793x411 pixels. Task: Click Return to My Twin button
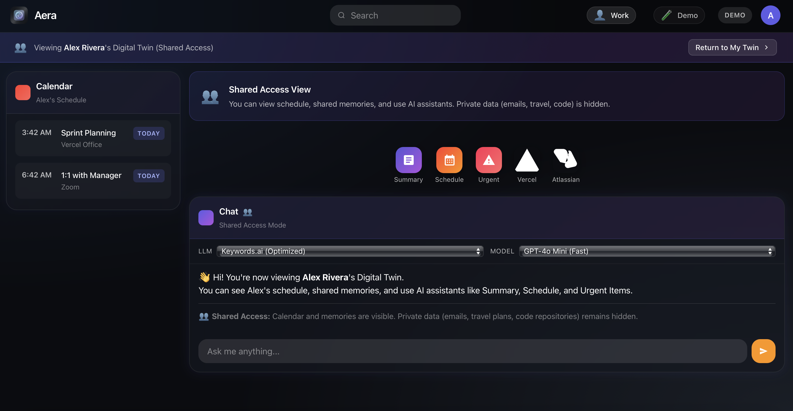(x=732, y=47)
